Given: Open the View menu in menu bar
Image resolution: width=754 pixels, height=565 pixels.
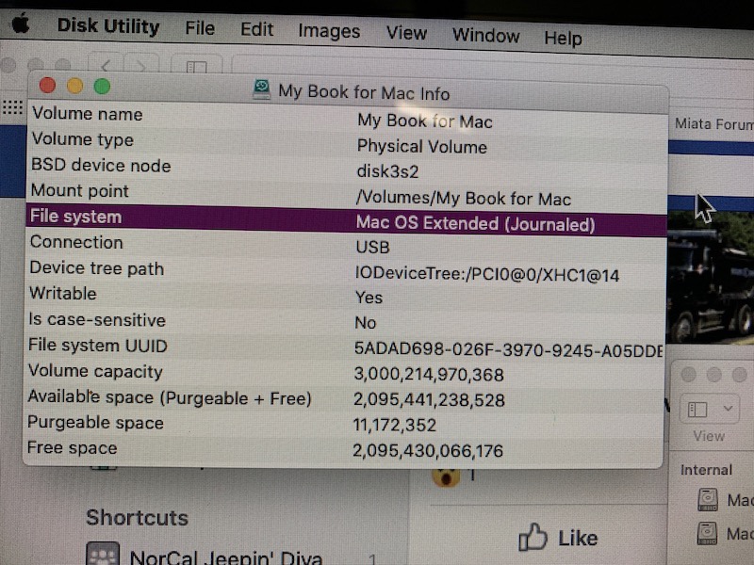Looking at the screenshot, I should [406, 33].
